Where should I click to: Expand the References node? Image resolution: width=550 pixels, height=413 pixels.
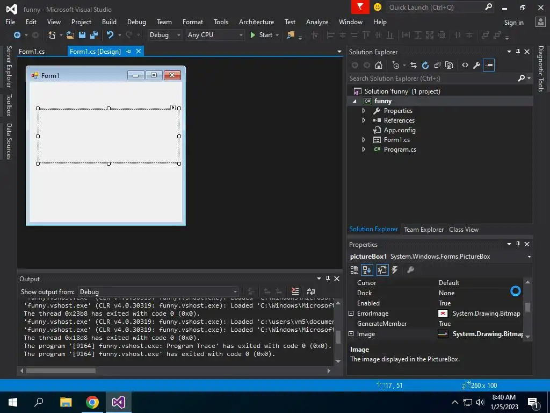pos(364,120)
